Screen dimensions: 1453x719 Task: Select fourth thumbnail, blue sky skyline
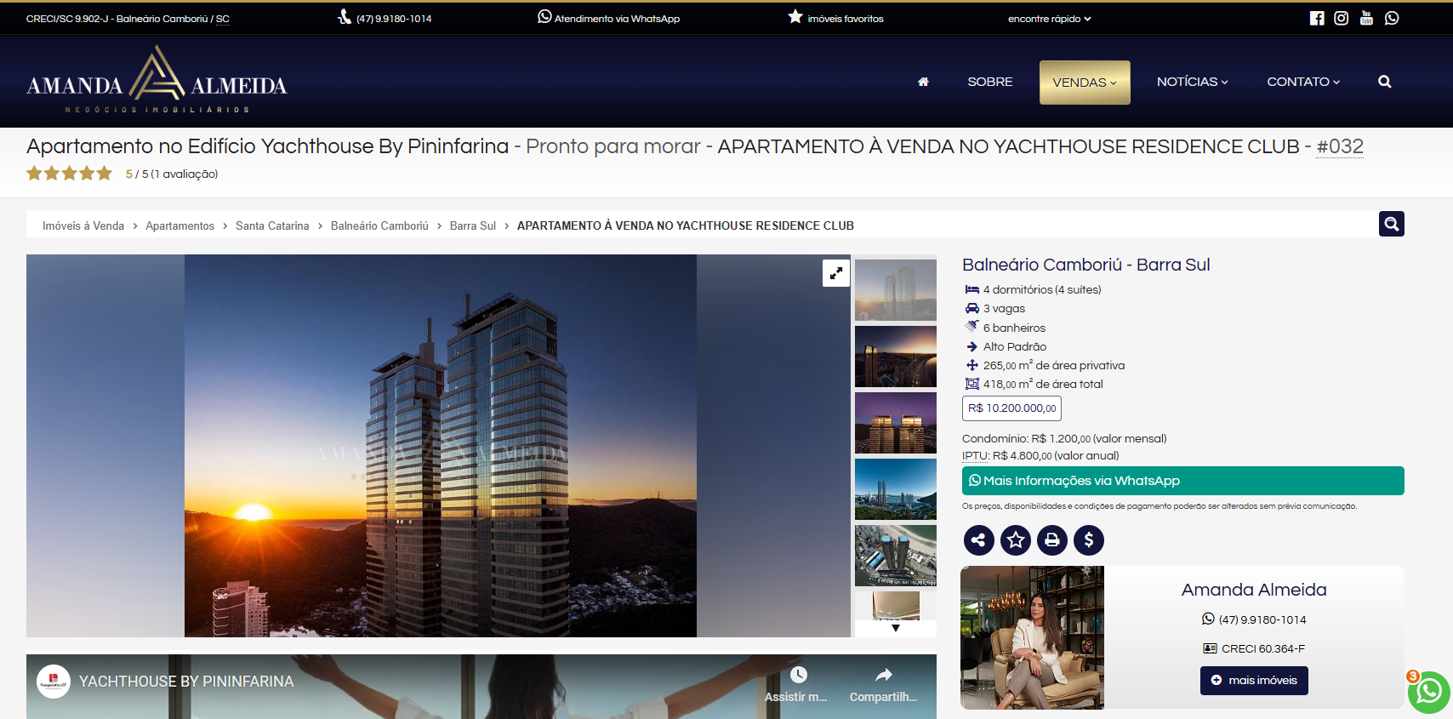(896, 489)
